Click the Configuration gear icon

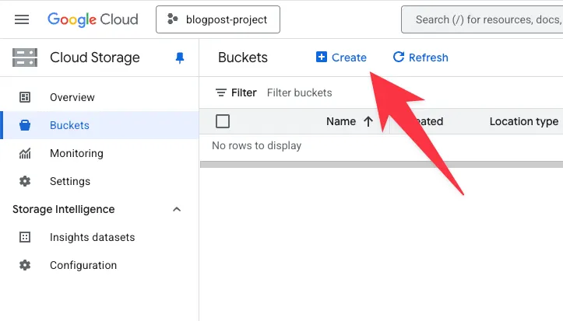[x=25, y=265]
